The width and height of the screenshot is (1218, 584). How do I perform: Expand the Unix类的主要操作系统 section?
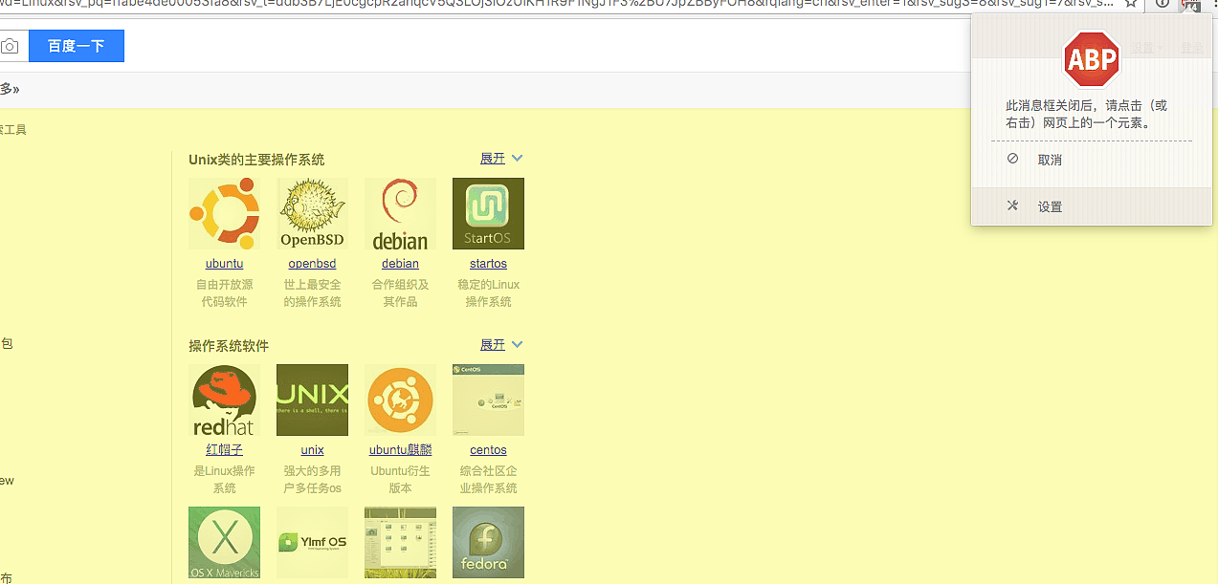click(501, 159)
